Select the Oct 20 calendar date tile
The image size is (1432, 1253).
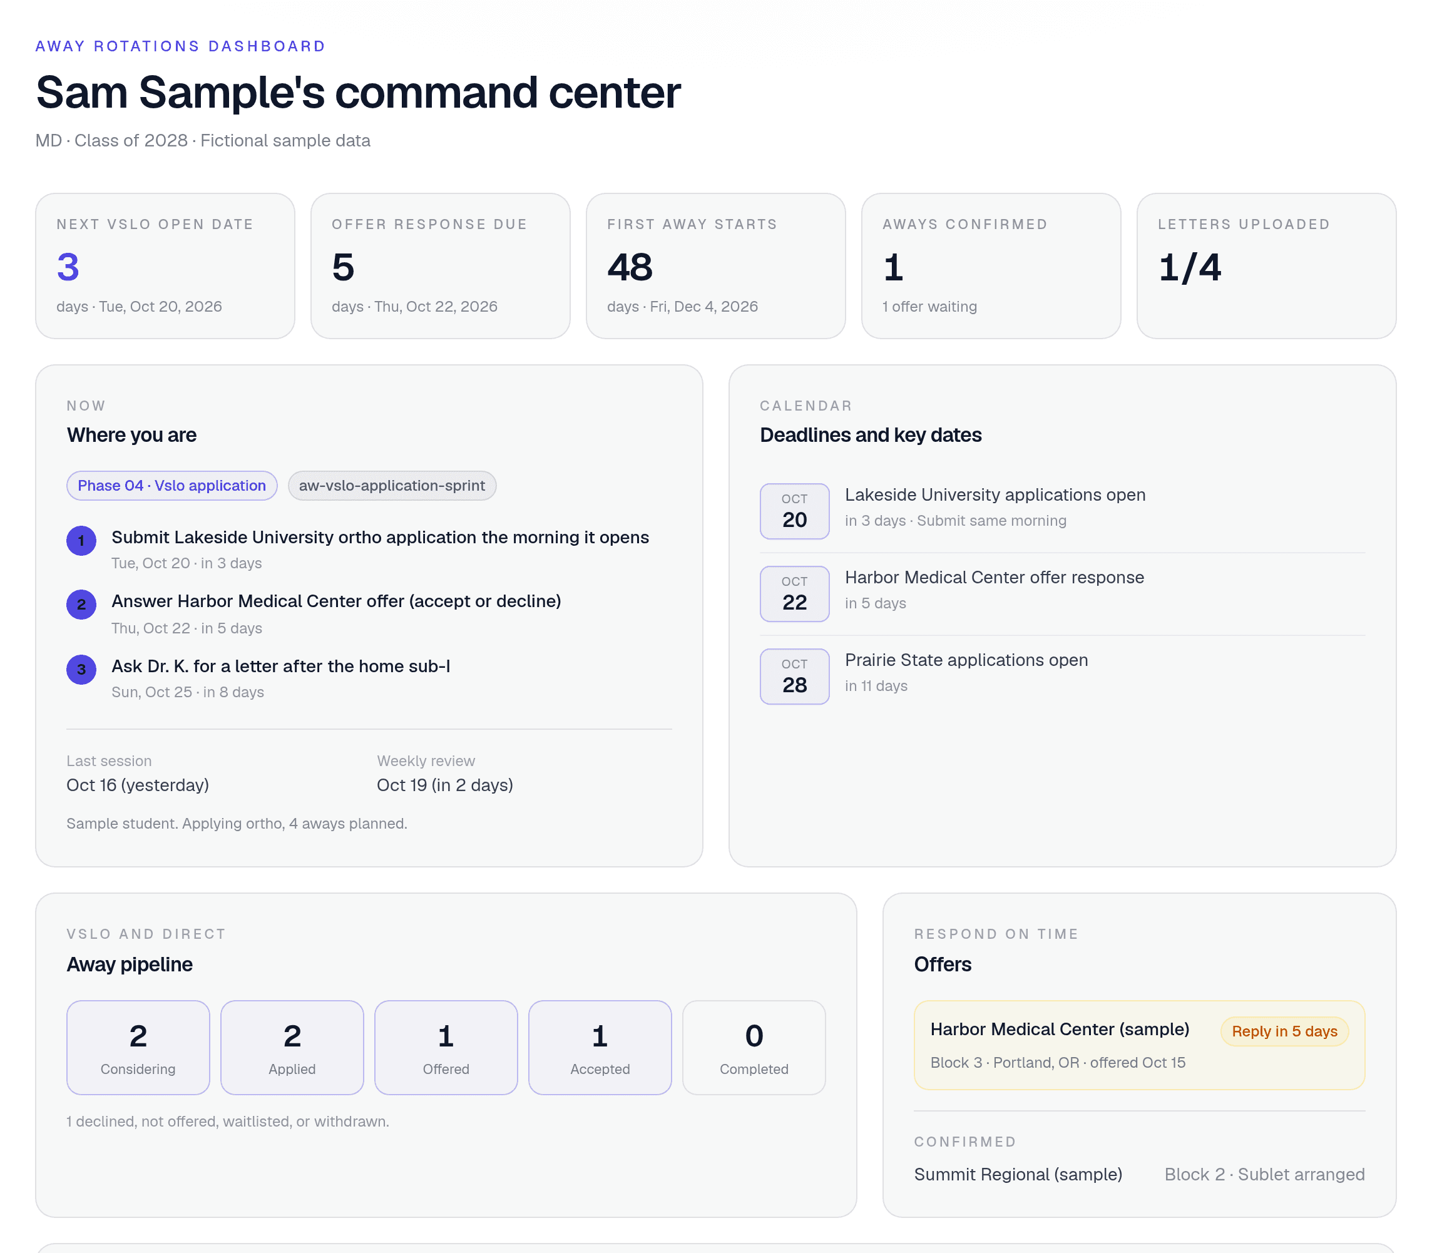[x=794, y=511]
